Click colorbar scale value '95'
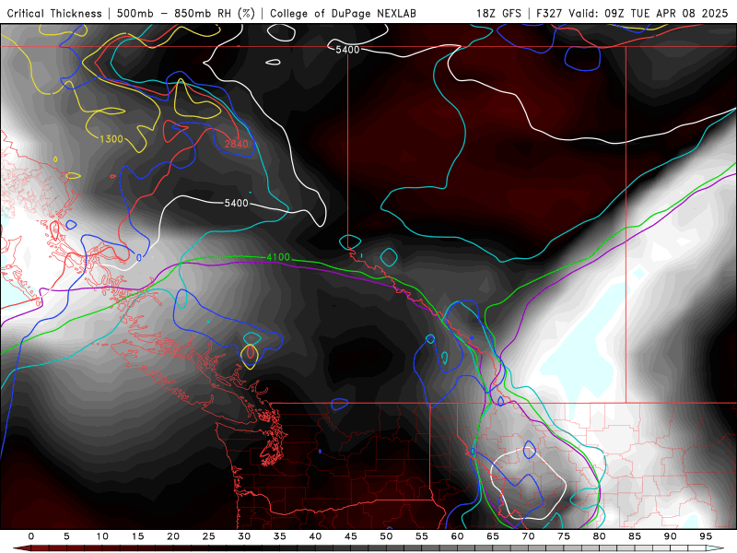Screen dimensions: 737x553 706,536
